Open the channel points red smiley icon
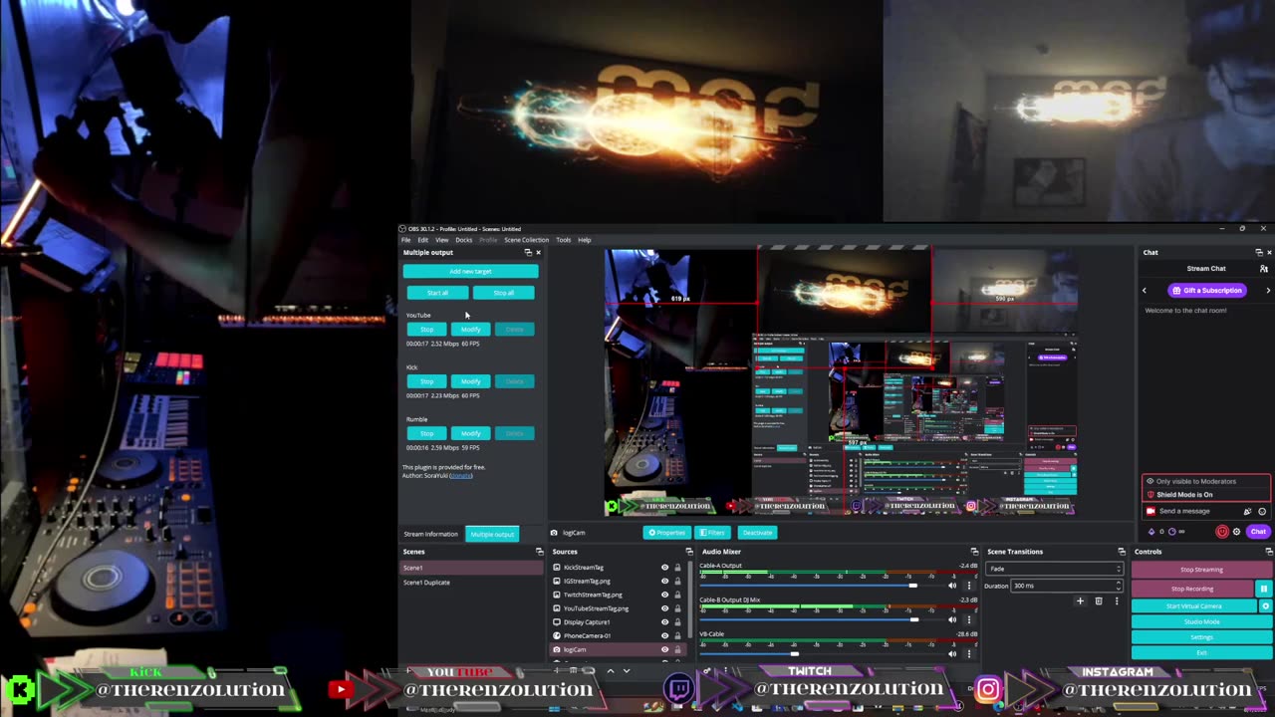Image resolution: width=1275 pixels, height=717 pixels. 1222,532
